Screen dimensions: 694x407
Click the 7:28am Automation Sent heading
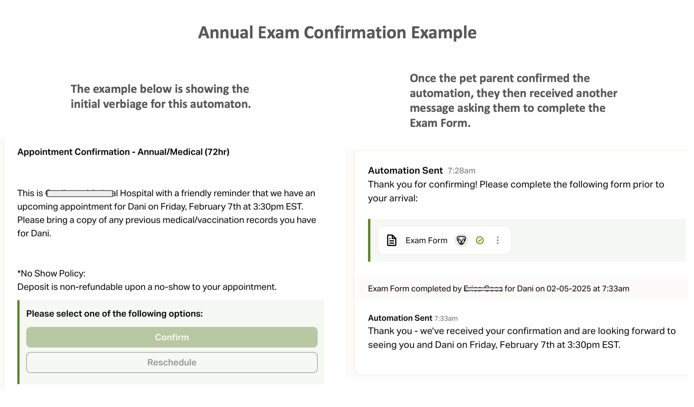[x=405, y=171]
